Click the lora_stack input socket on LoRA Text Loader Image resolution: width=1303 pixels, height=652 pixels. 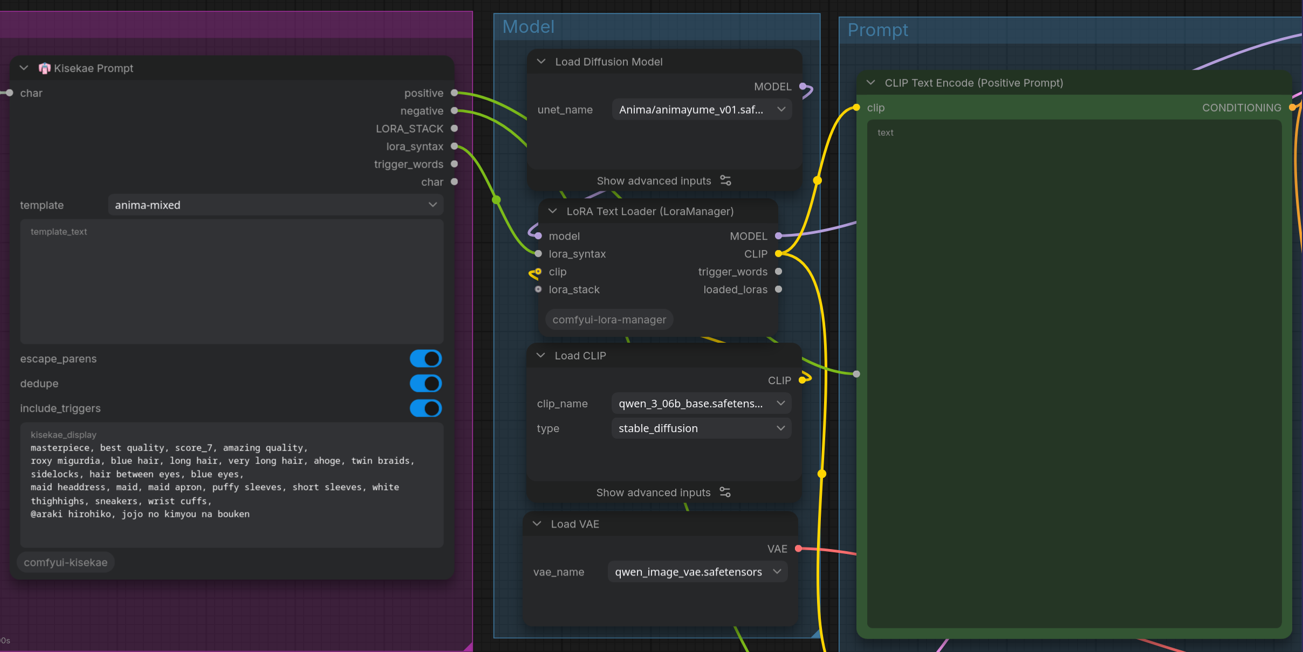tap(538, 289)
